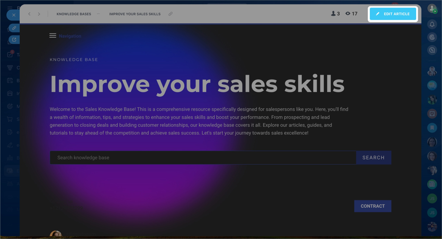This screenshot has height=239, width=442.
Task: Click the Navigation label
Action: (x=70, y=36)
